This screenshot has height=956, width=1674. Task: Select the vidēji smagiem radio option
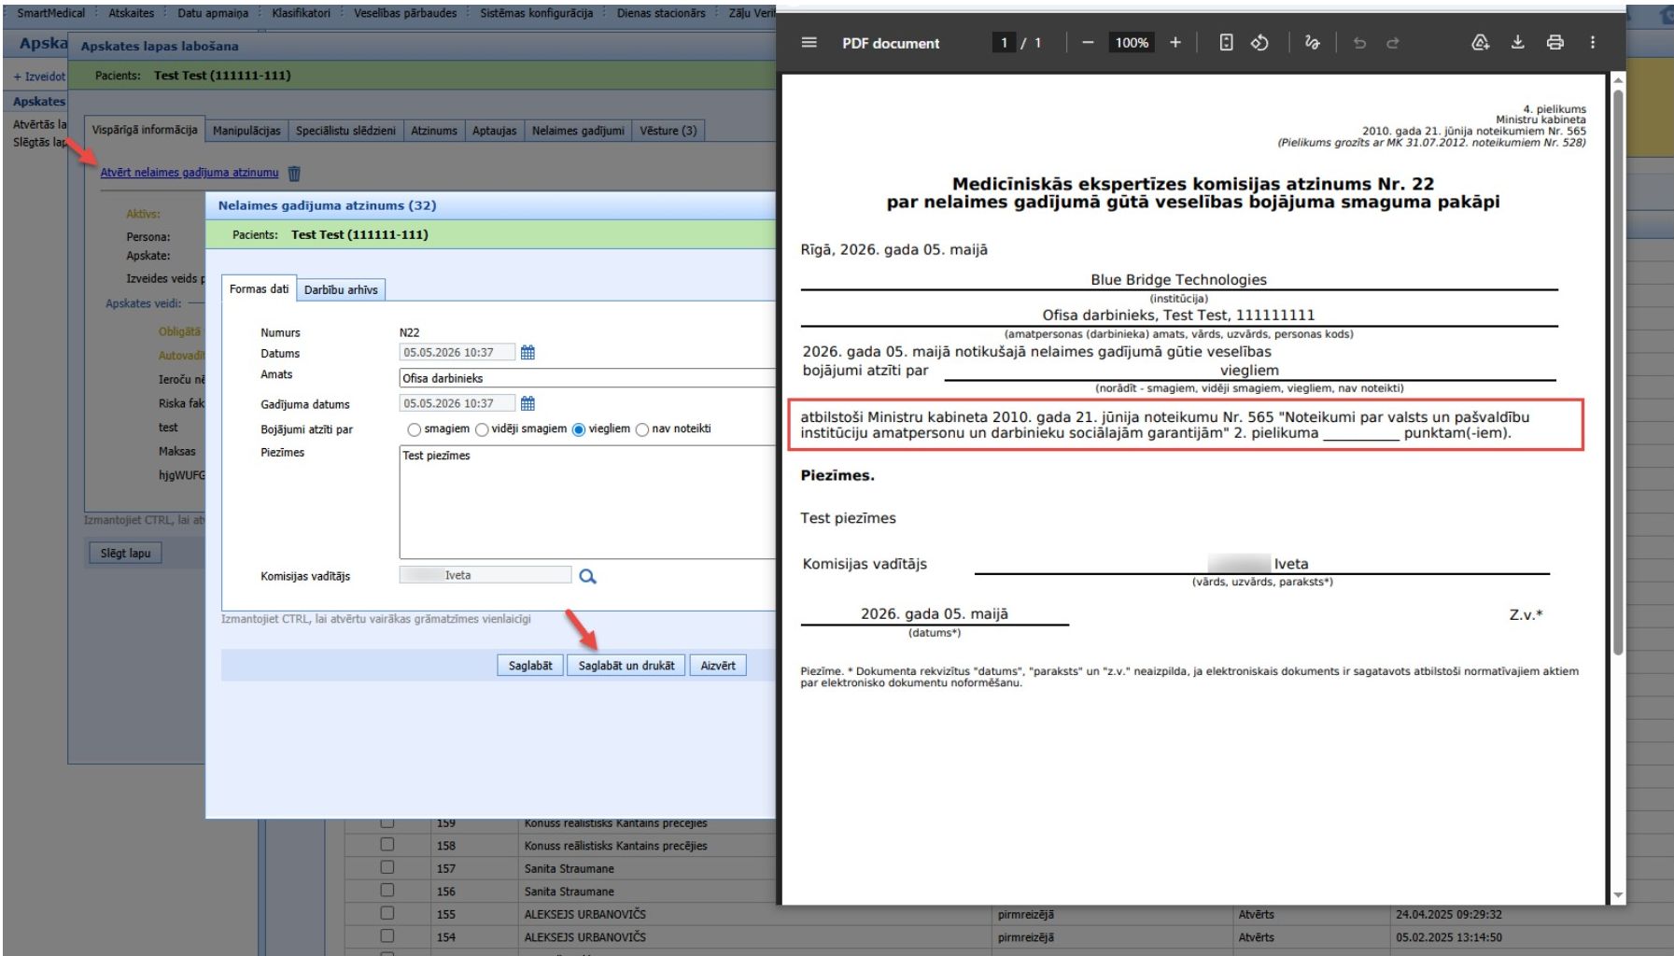pos(482,429)
